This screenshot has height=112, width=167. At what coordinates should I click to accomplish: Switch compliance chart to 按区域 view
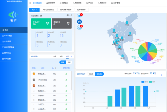[91, 74]
